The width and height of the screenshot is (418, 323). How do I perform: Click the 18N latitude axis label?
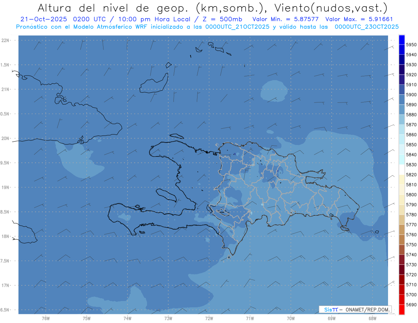point(5,237)
